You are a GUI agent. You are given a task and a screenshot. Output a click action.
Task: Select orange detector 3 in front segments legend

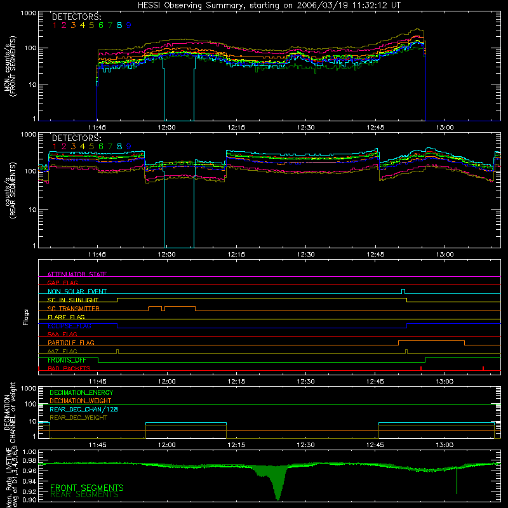click(73, 25)
